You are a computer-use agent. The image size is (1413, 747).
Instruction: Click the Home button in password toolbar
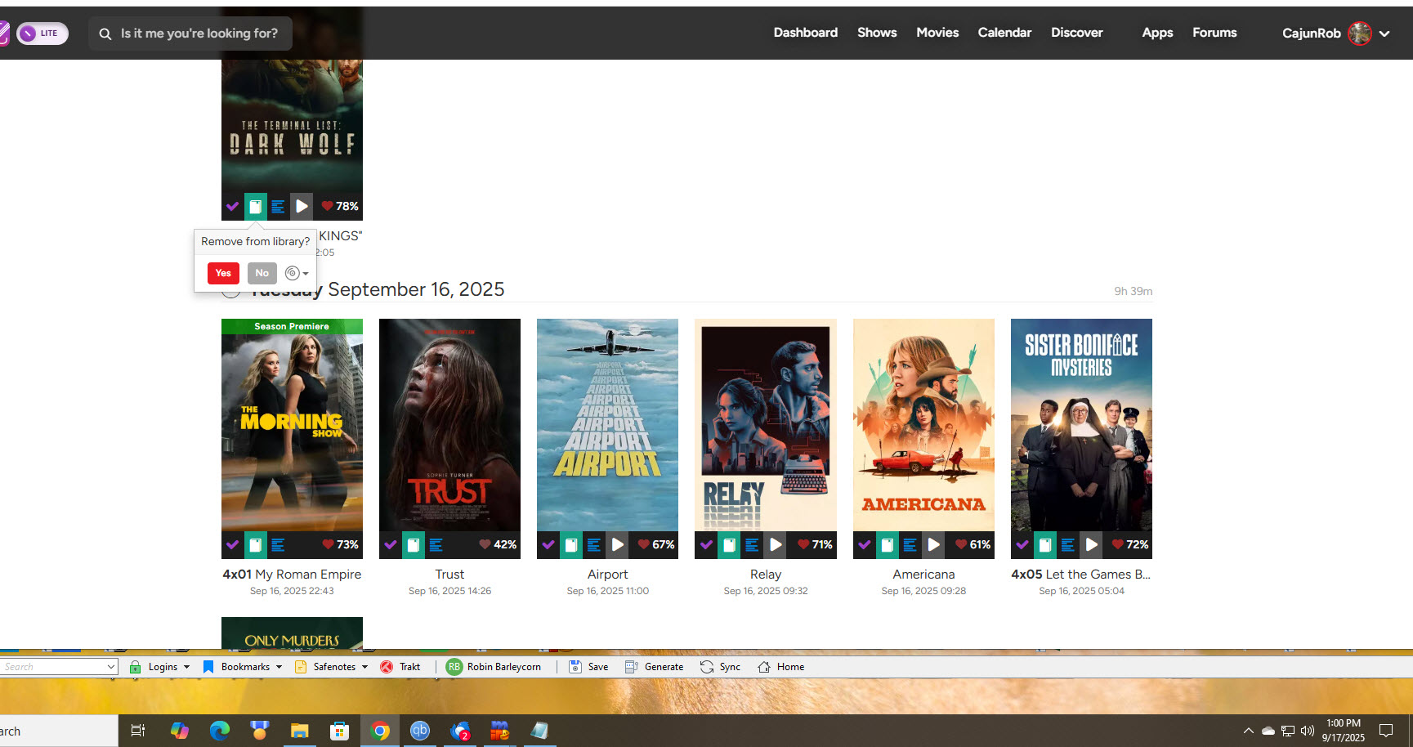(780, 667)
